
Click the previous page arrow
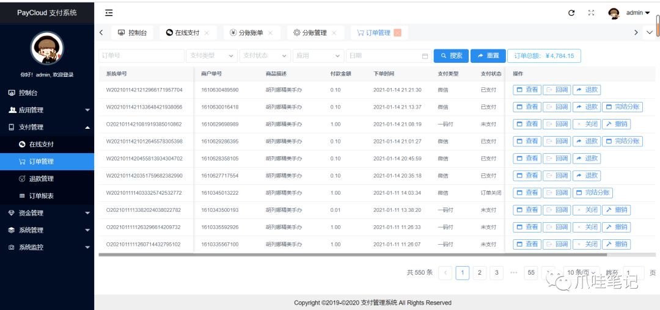click(x=446, y=273)
